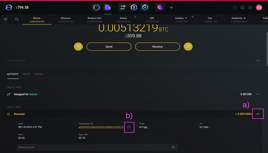Select the Ethereum asset tab
The image size is (268, 153).
(65, 20)
